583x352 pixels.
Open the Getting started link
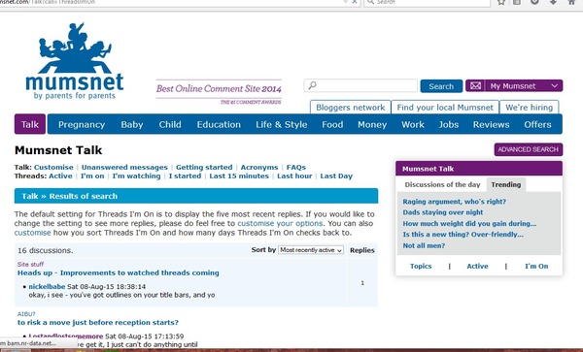pyautogui.click(x=204, y=168)
